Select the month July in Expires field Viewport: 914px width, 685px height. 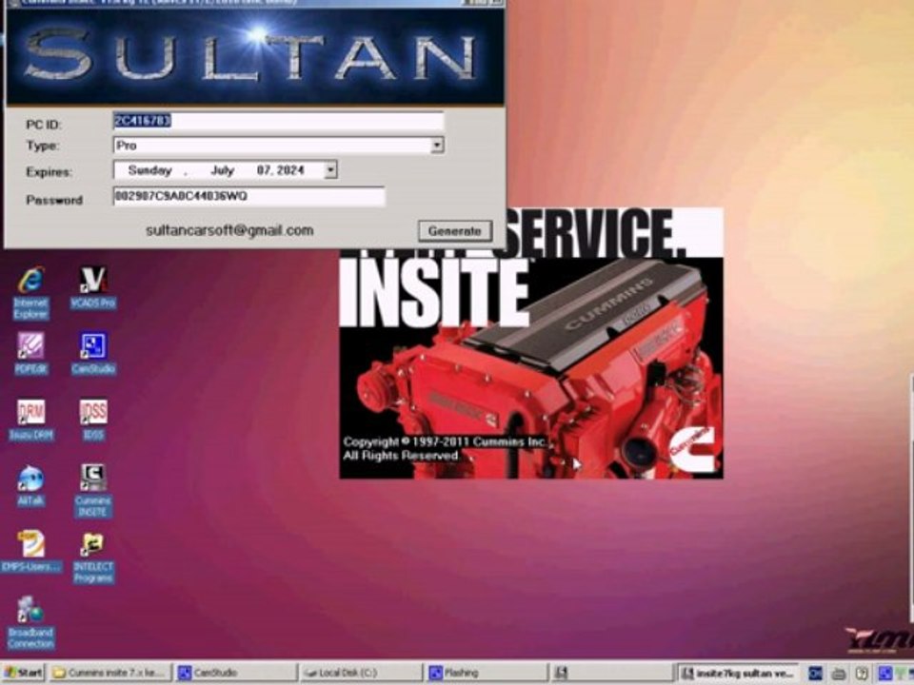pyautogui.click(x=222, y=170)
